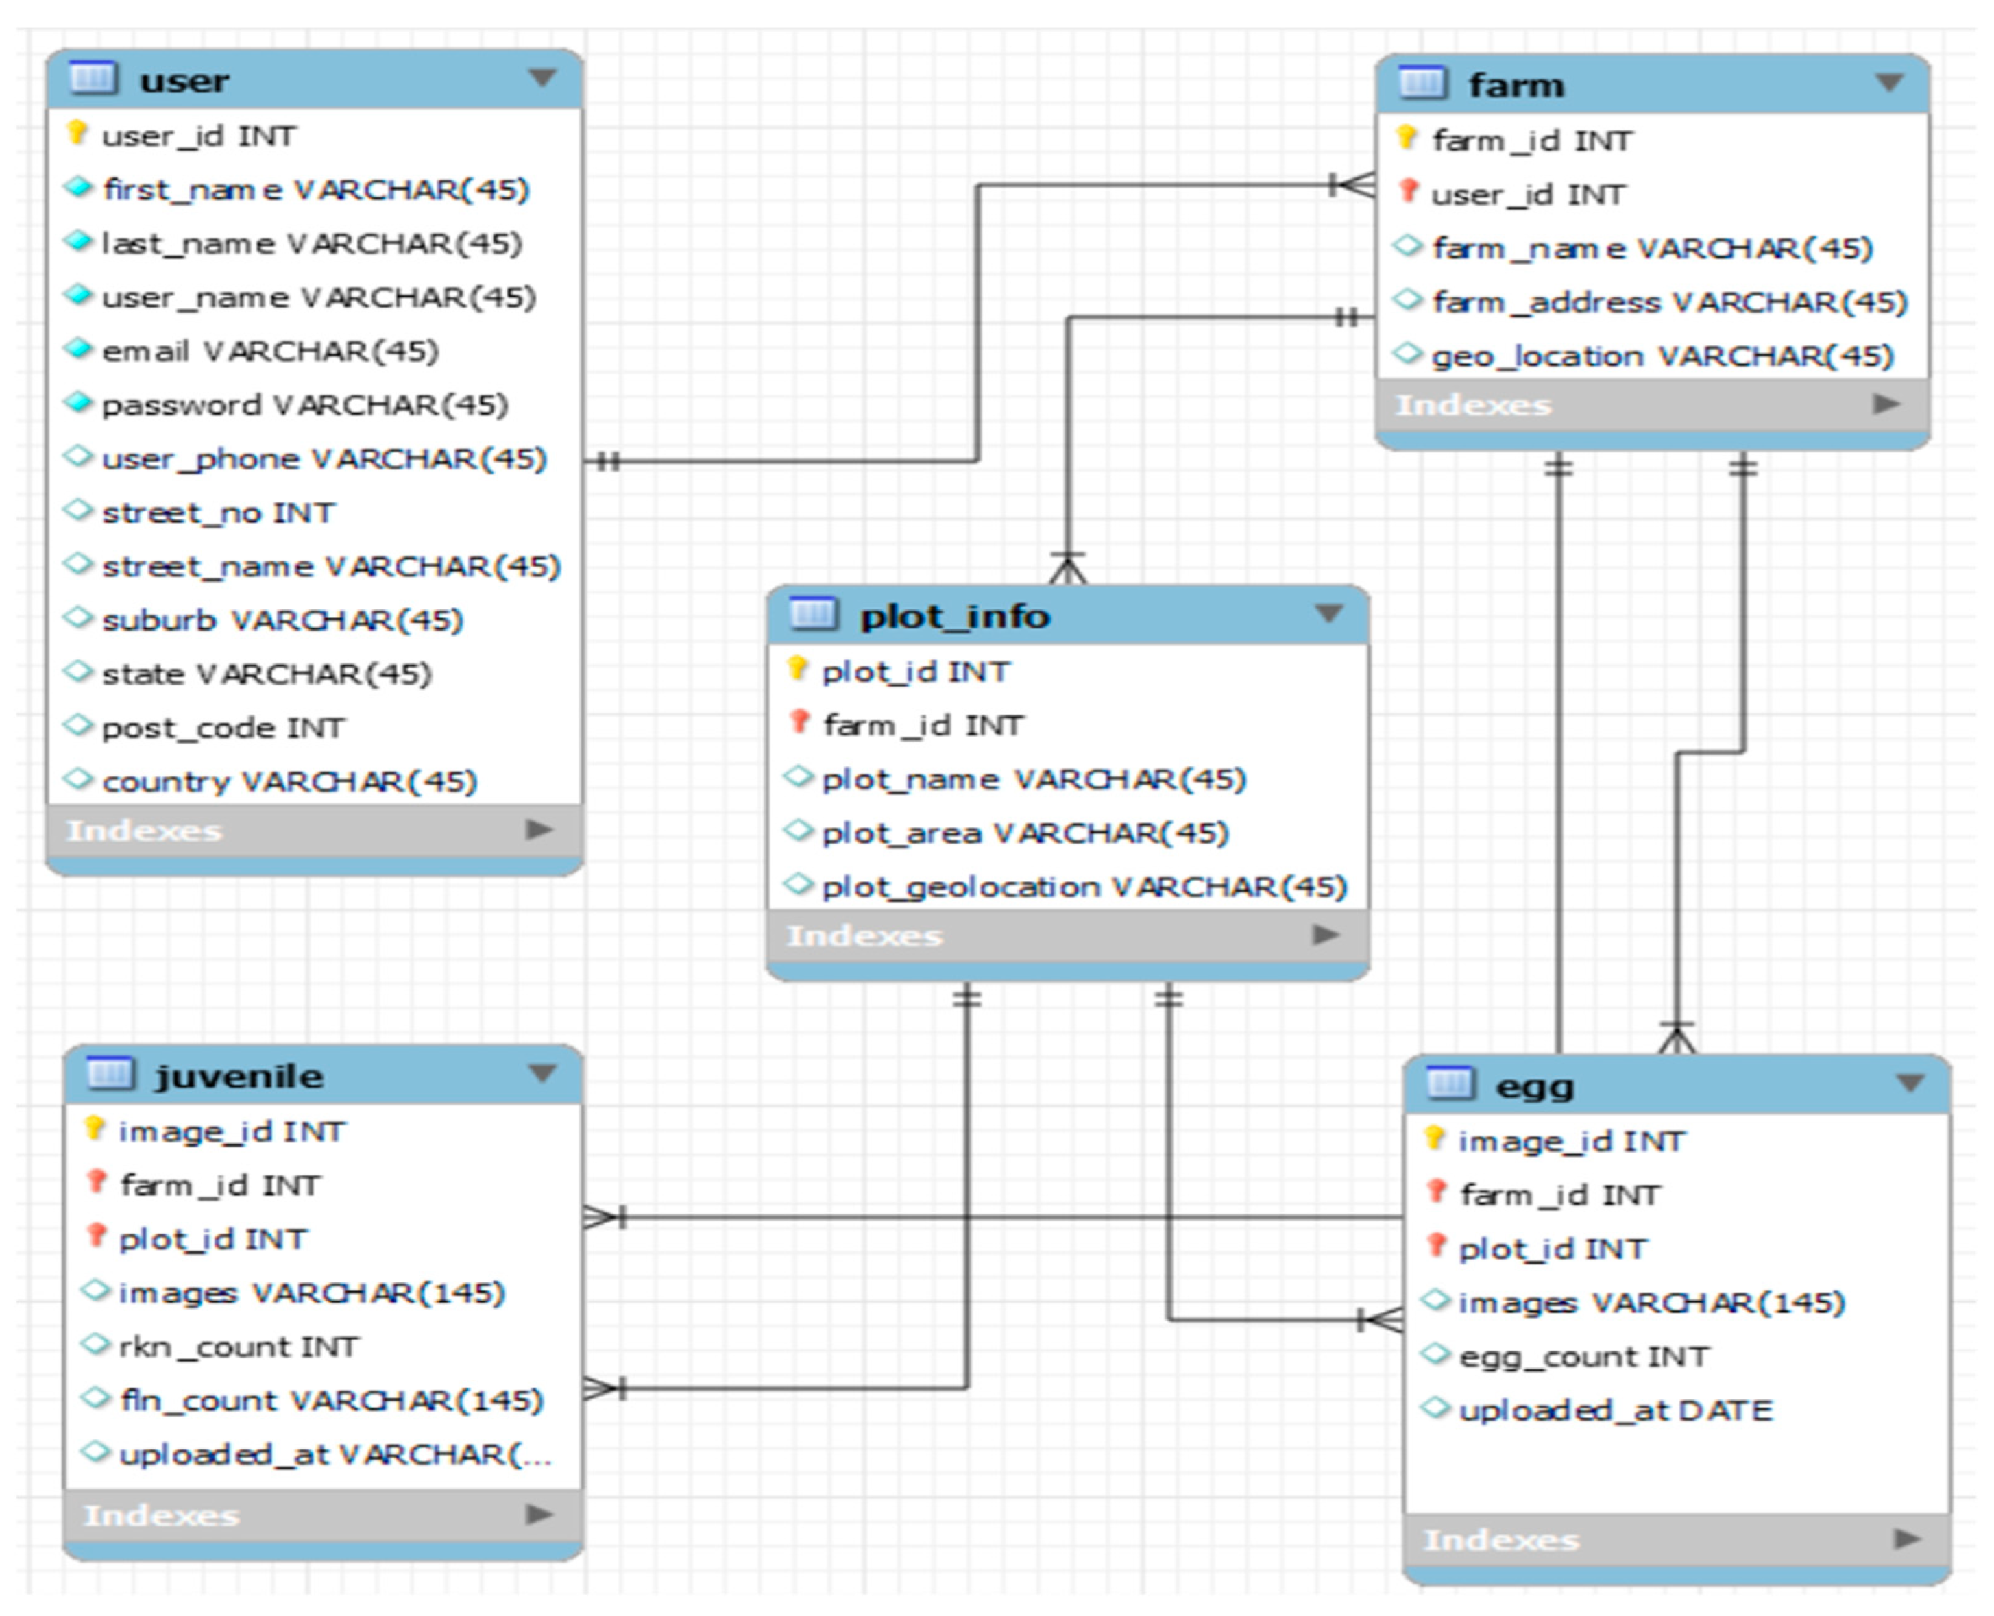Select the egg_count INT column

pos(1583,1356)
